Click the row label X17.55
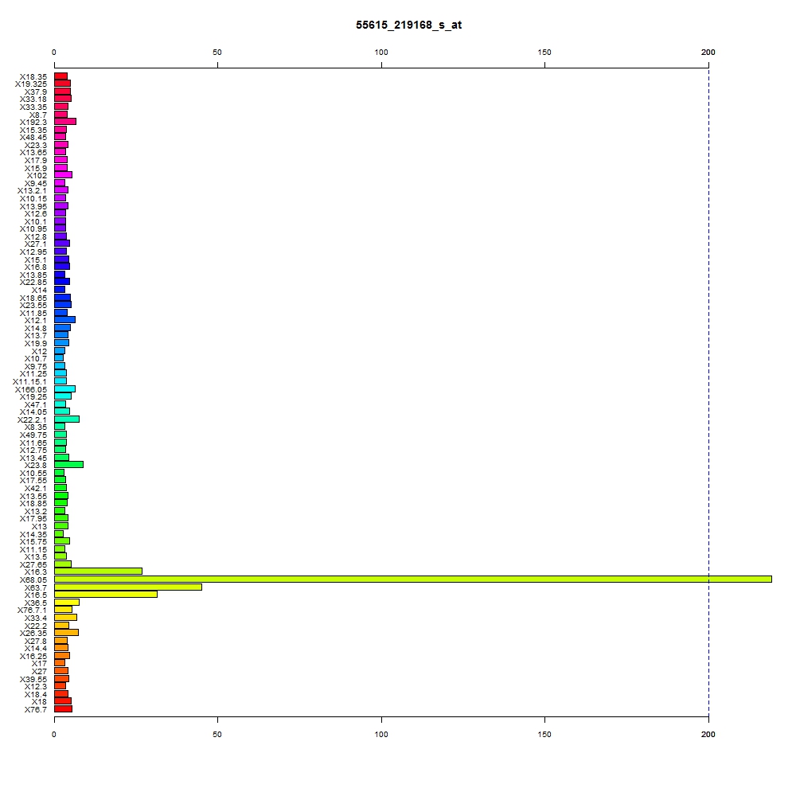Screen dimensions: 796x796 33,480
